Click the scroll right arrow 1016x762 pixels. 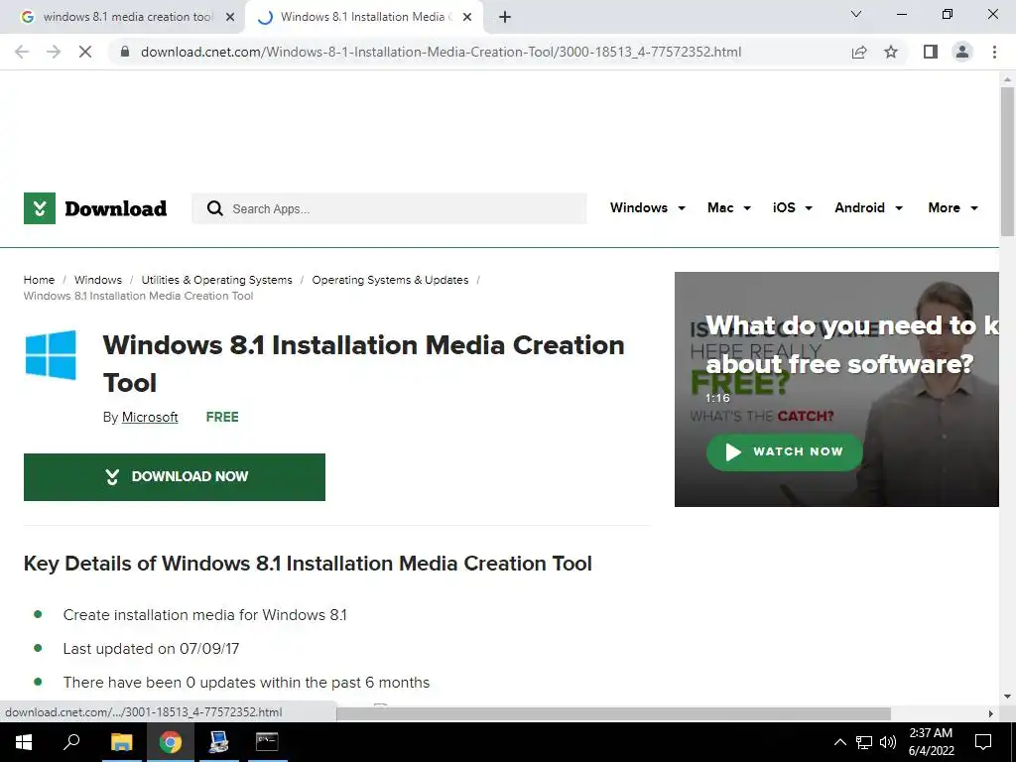991,713
